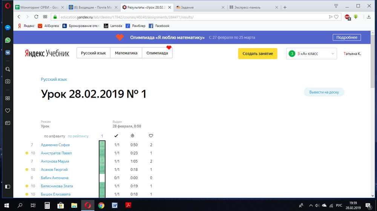The width and height of the screenshot is (377, 211).
Task: Open the tab list menu arrow
Action: [336, 6]
